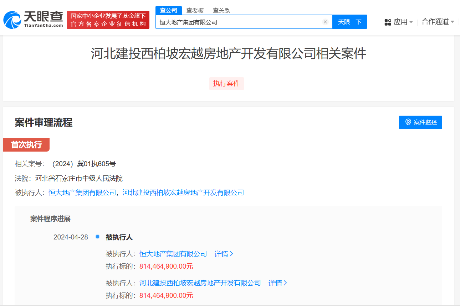Open the 应用 apps grid icon
The width and height of the screenshot is (460, 306).
tap(388, 22)
